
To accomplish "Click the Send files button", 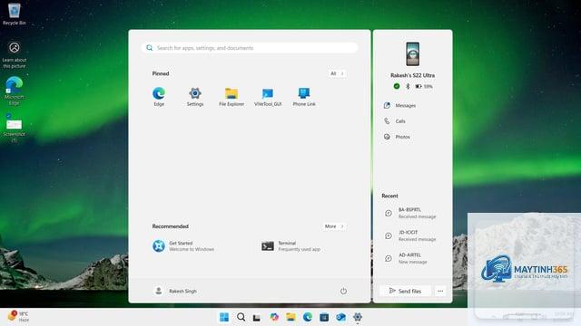I will (405, 291).
